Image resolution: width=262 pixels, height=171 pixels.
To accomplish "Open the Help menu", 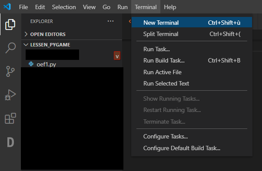I will click(170, 7).
